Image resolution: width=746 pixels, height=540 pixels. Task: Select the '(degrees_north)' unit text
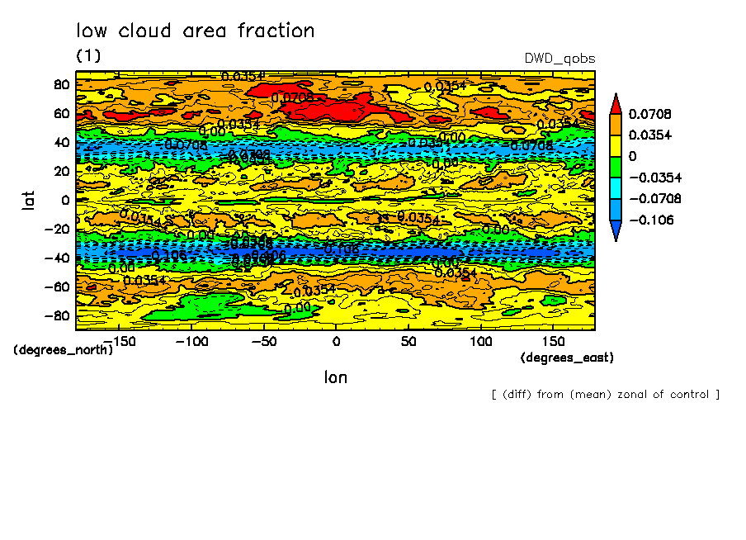(64, 349)
